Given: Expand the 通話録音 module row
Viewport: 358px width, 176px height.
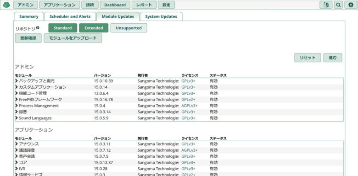Looking at the screenshot, I should click(x=179, y=150).
